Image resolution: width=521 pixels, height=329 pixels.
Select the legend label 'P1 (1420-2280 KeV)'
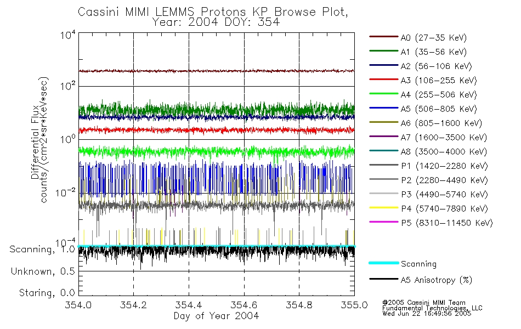(444, 166)
